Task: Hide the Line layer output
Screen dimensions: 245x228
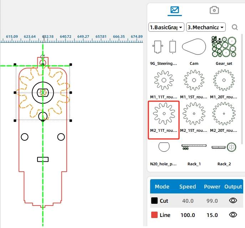Action: [233, 215]
